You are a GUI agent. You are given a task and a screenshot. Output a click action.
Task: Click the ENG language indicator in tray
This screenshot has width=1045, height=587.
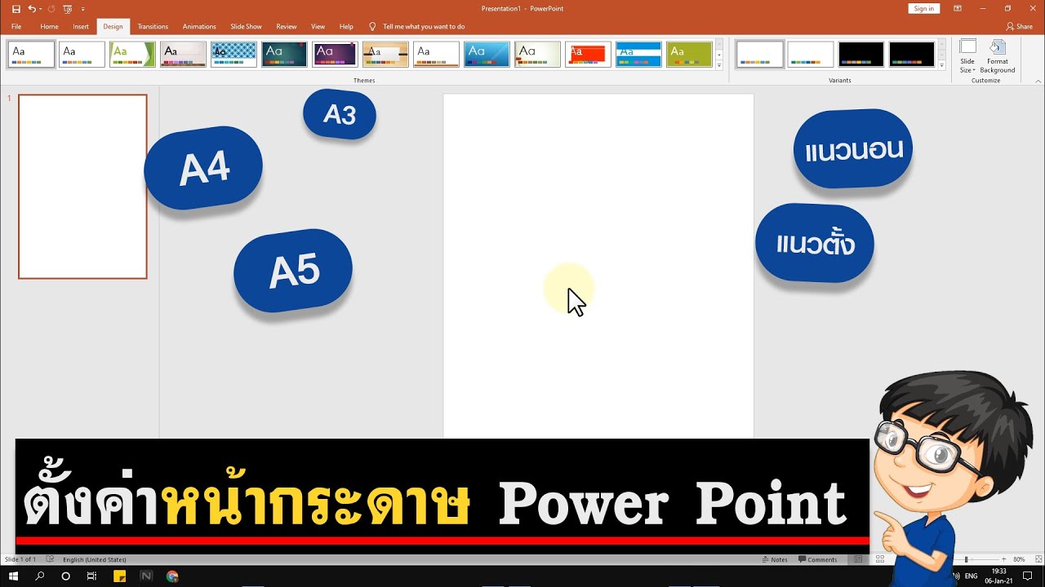coord(972,576)
